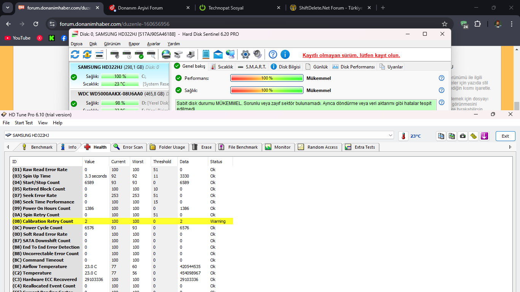Image resolution: width=520 pixels, height=292 pixels.
Task: Switch to the S.M.A.R.T. tab
Action: [252, 67]
